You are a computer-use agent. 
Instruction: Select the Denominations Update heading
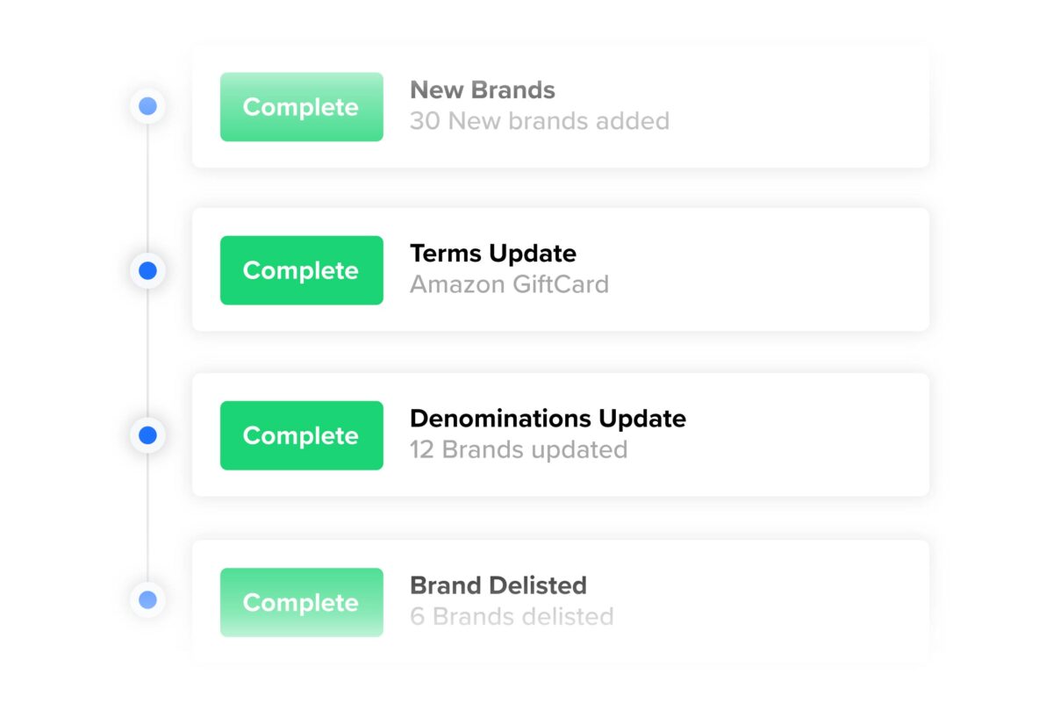(x=548, y=418)
